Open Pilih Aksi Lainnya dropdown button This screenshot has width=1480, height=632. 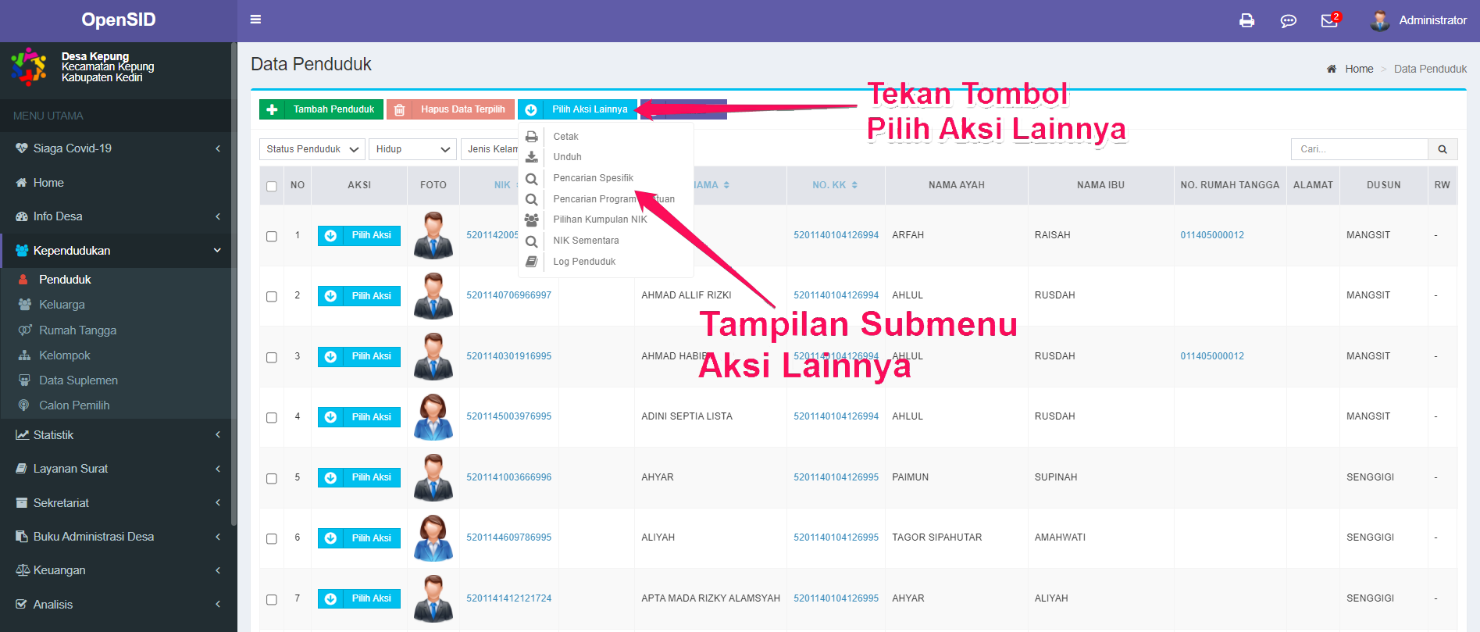click(577, 109)
